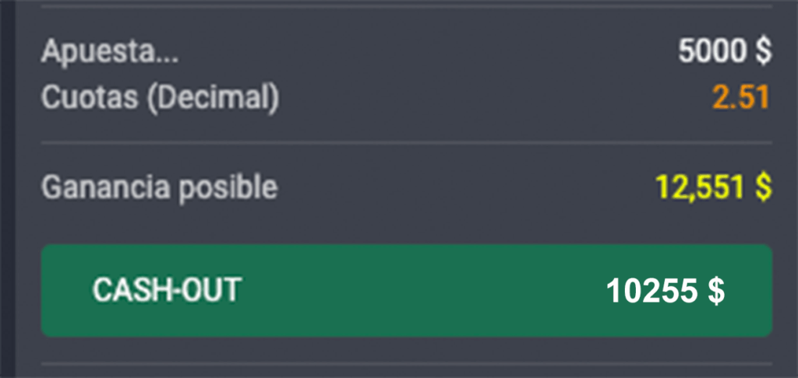Screen dimensions: 798x378
Task: Click the divider line below Cuotas row
Action: point(405,143)
